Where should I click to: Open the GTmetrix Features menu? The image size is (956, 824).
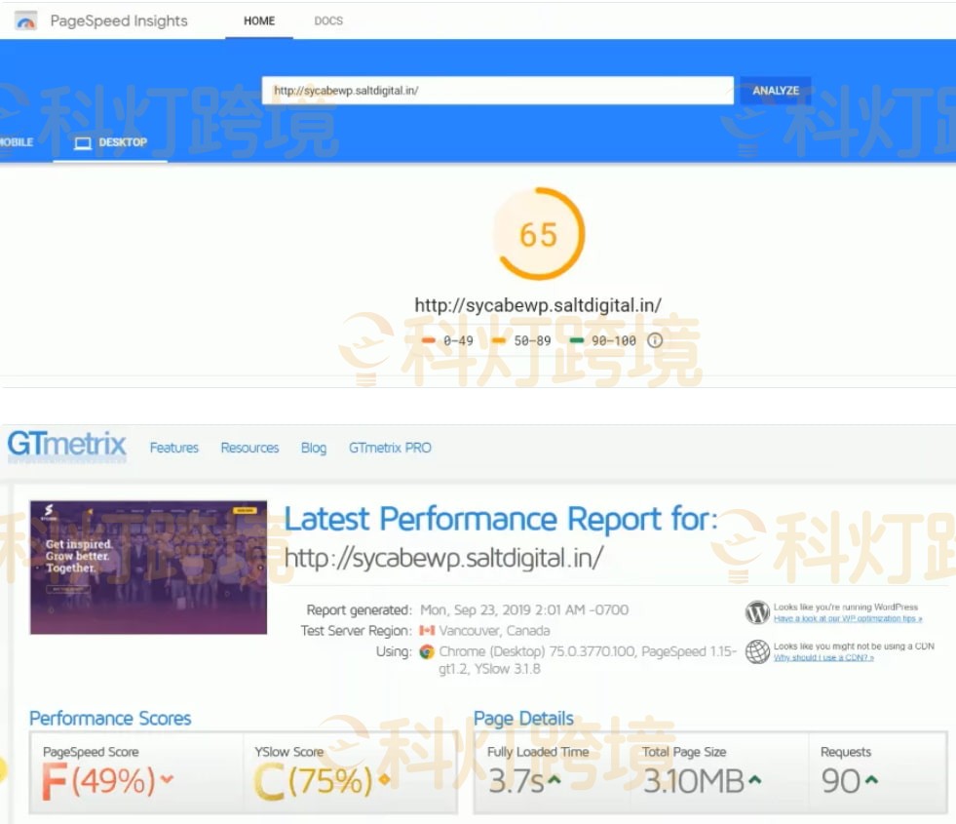coord(173,448)
